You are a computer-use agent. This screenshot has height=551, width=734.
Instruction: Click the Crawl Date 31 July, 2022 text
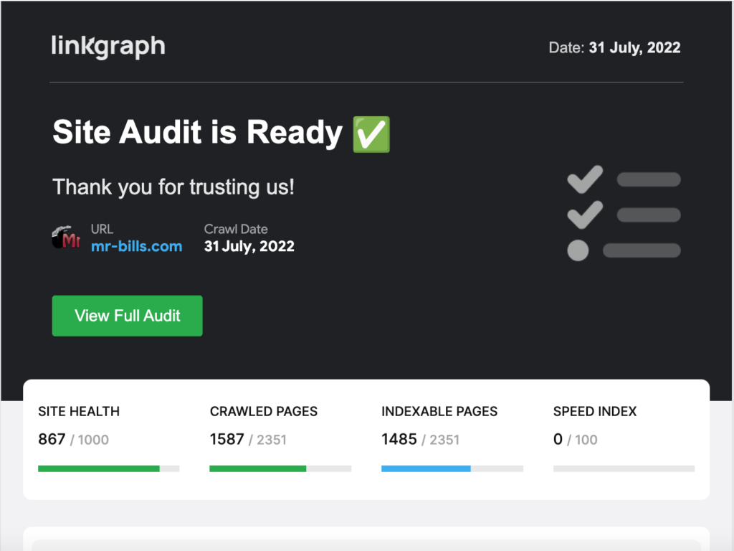pyautogui.click(x=249, y=246)
